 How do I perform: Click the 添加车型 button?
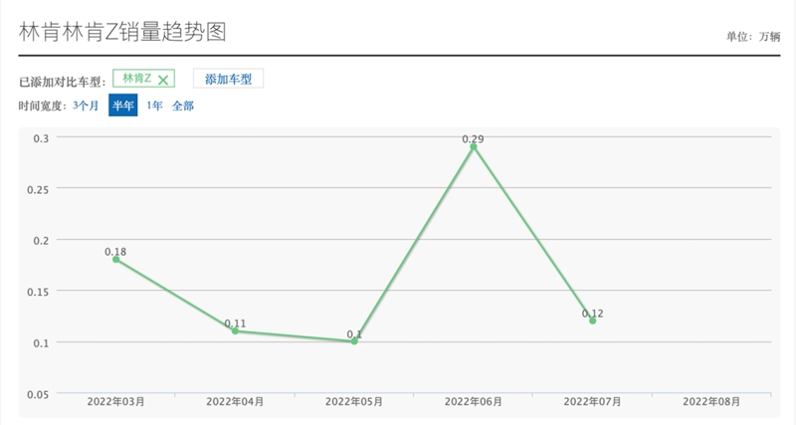tap(229, 79)
